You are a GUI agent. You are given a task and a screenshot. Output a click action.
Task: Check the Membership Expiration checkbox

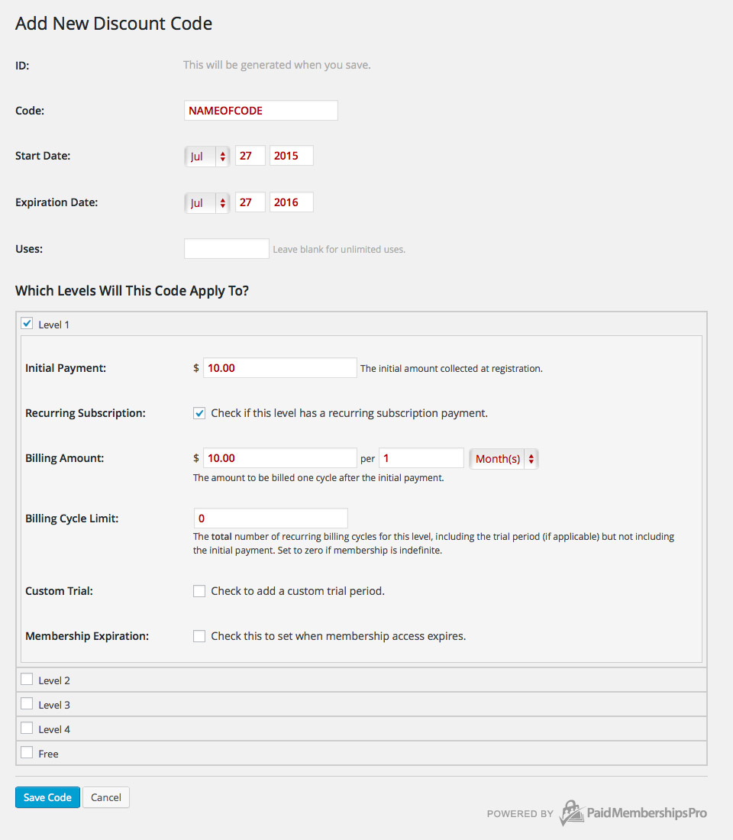pos(199,636)
